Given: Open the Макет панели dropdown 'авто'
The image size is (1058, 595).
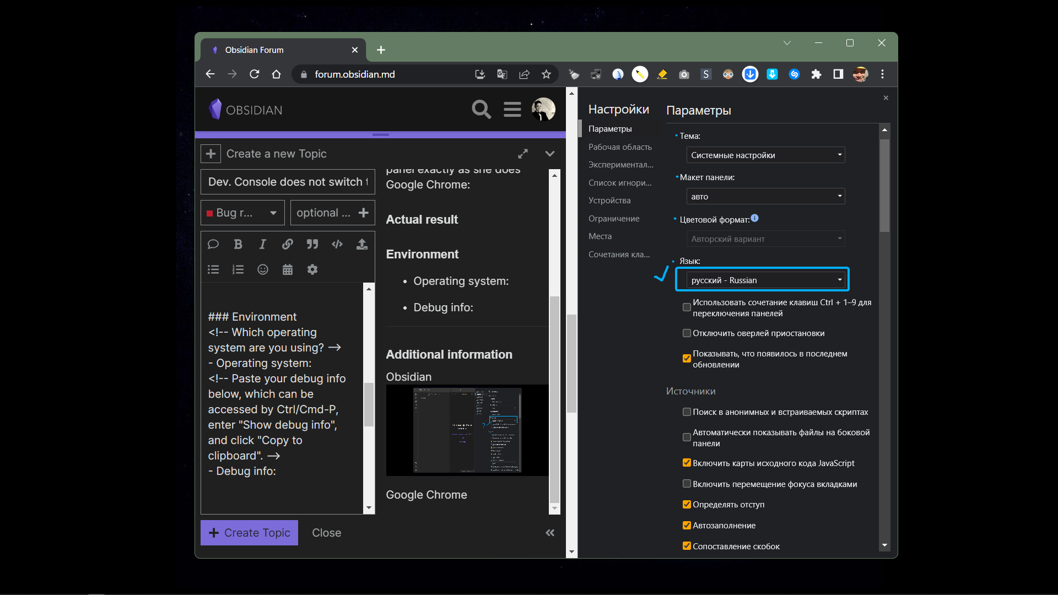Looking at the screenshot, I should [x=765, y=197].
